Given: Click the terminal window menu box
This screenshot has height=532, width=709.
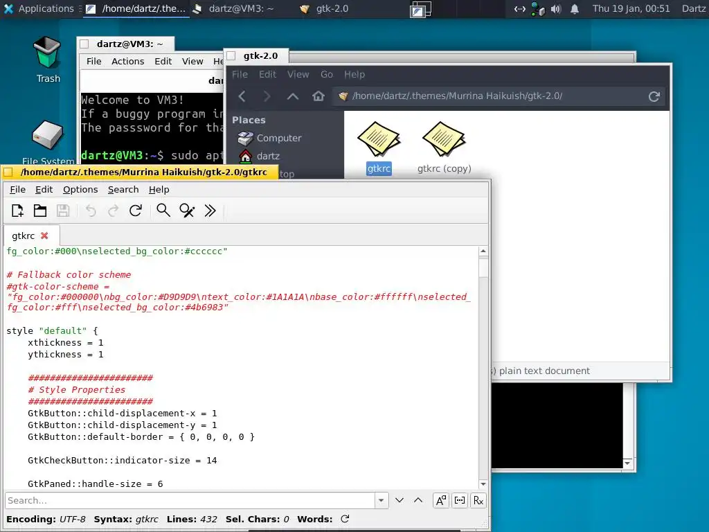Looking at the screenshot, I should (x=84, y=44).
